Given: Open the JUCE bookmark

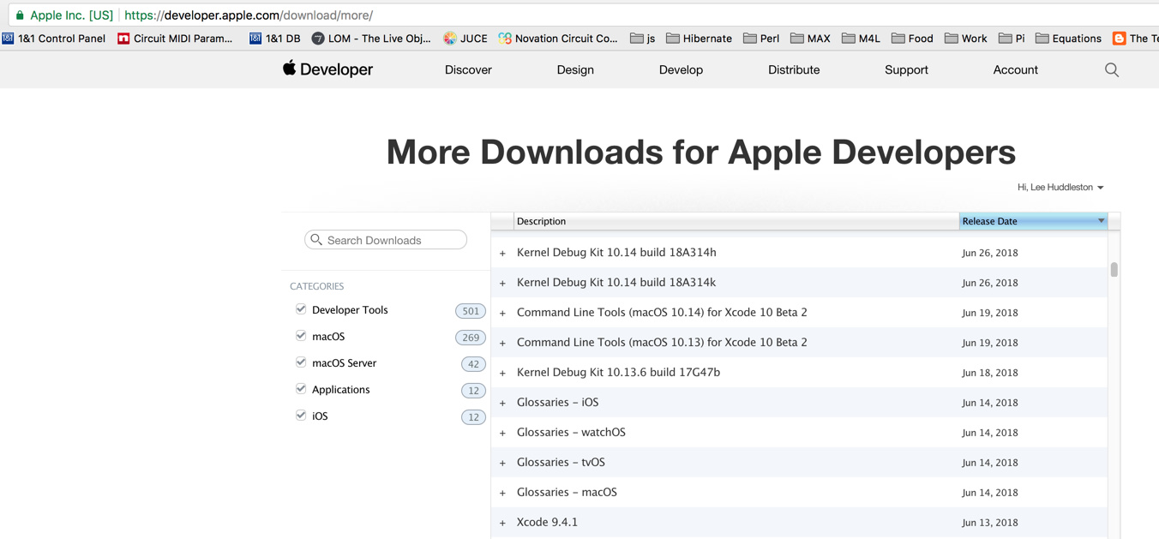Looking at the screenshot, I should click(x=465, y=39).
